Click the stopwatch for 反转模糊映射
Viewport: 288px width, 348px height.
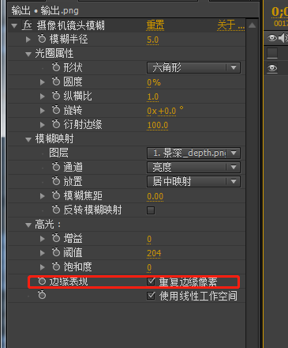click(56, 210)
